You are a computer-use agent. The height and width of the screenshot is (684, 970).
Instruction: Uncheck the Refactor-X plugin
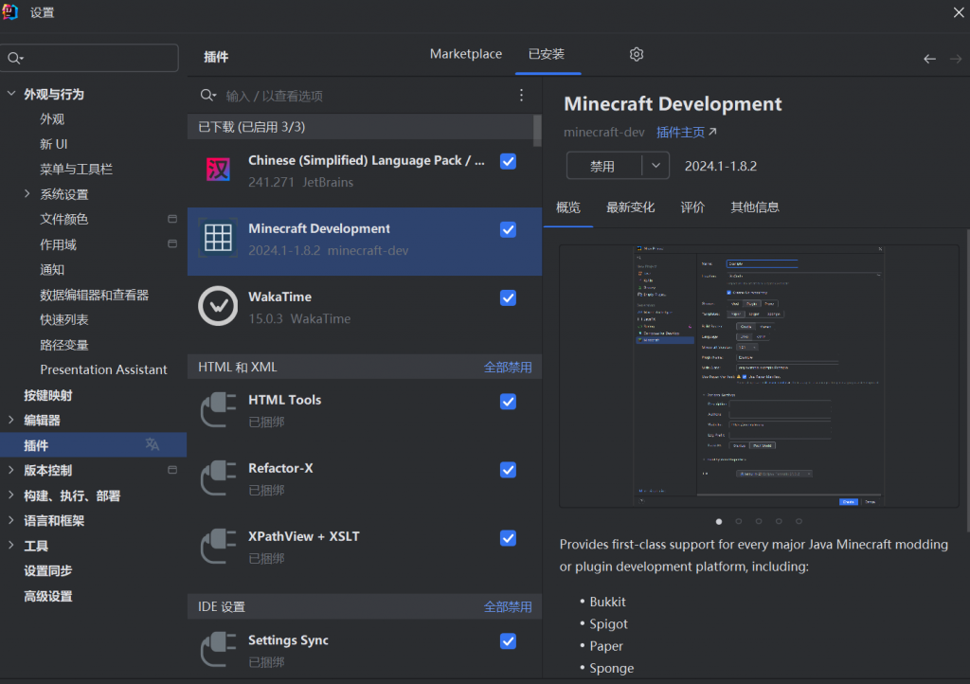tap(508, 470)
